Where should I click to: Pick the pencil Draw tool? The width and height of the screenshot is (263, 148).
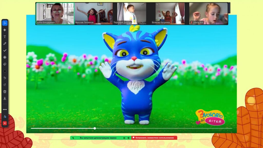(x=5, y=44)
